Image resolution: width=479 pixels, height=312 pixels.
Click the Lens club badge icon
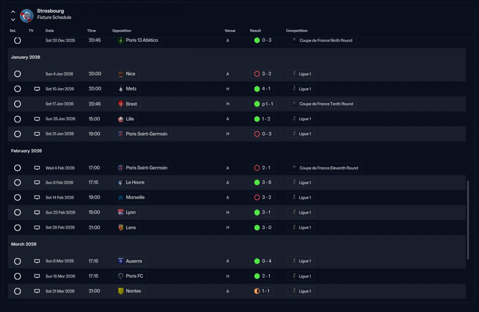pos(121,228)
